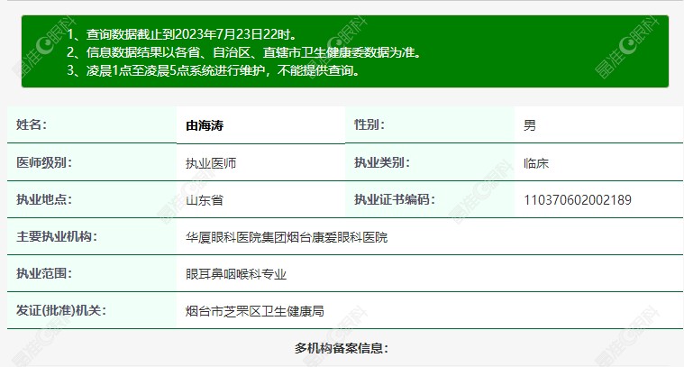Click the '性别:' label
Viewport: 684px width, 367px height.
tap(369, 124)
